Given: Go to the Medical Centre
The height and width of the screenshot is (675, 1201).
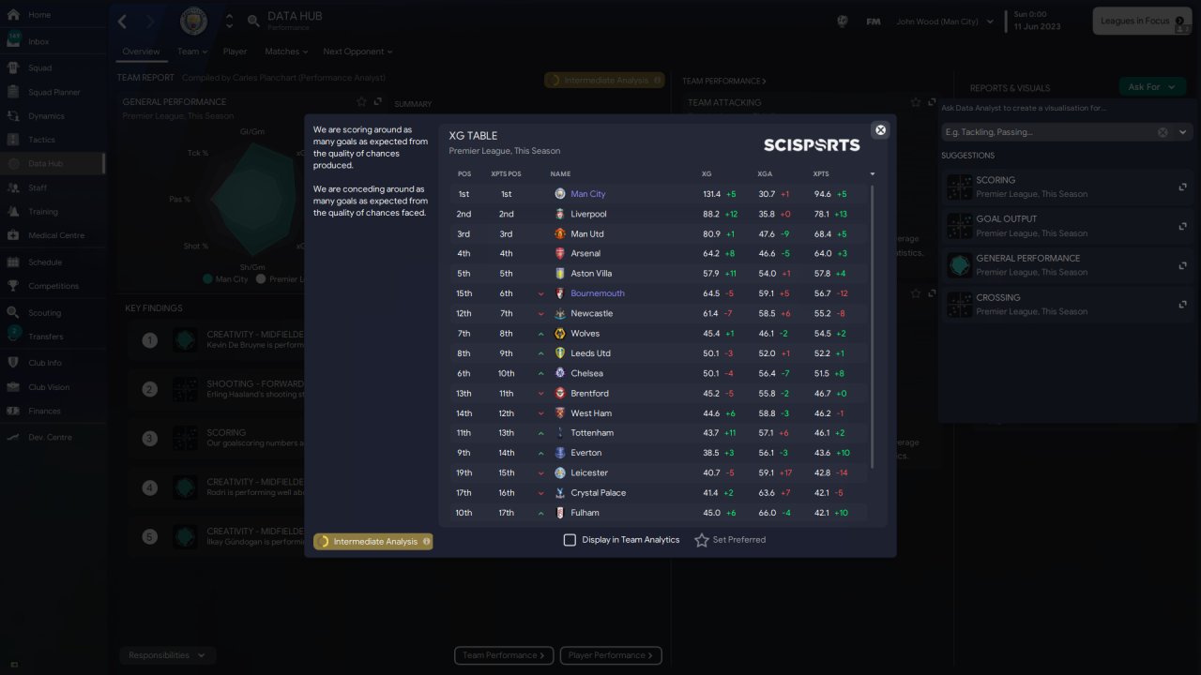Looking at the screenshot, I should [55, 235].
